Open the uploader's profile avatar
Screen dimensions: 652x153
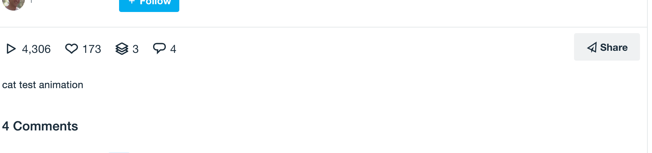13,4
